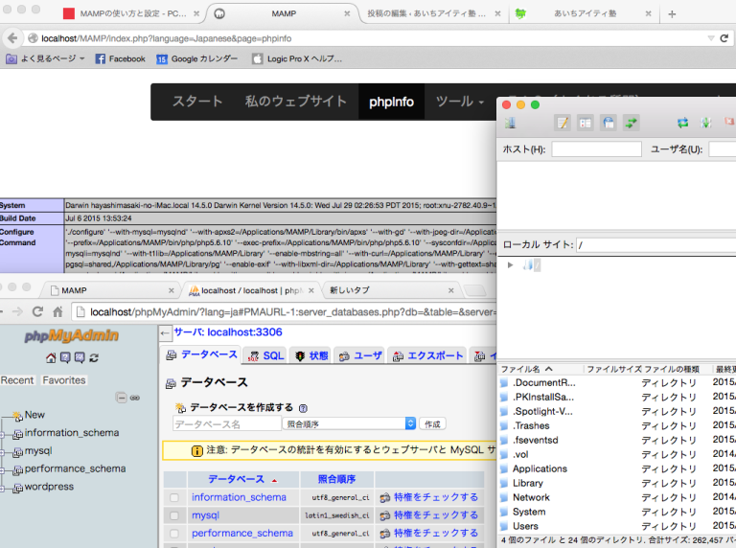736x548 pixels.
Task: Open the 照合順序 collation dropdown
Action: tap(349, 423)
